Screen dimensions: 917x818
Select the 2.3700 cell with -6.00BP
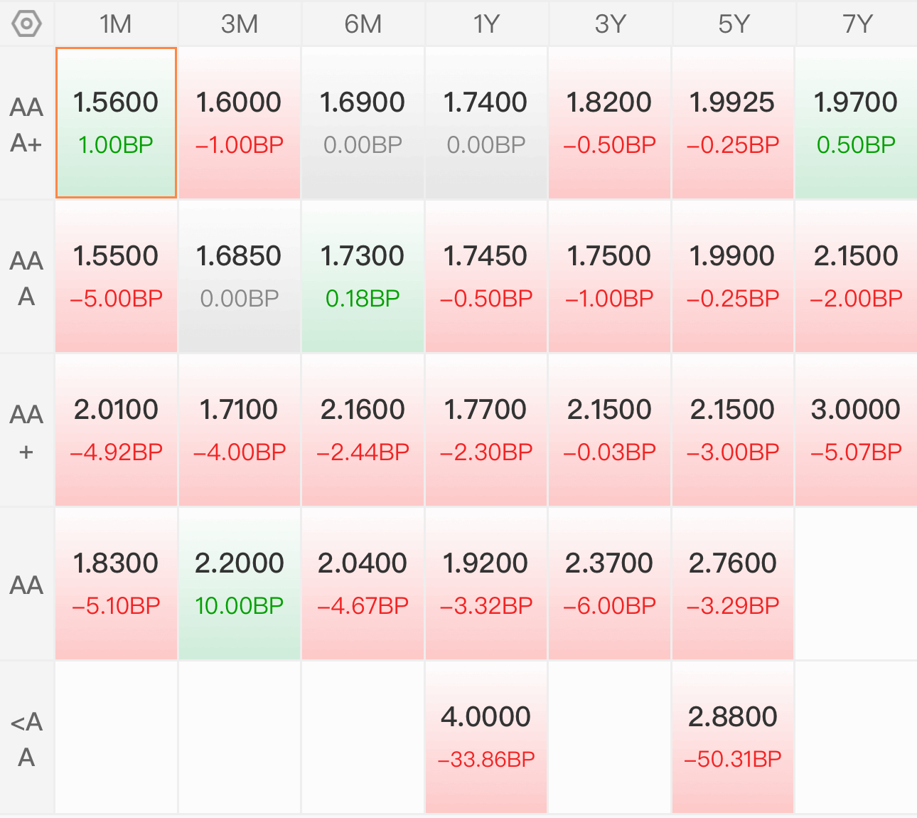click(610, 584)
